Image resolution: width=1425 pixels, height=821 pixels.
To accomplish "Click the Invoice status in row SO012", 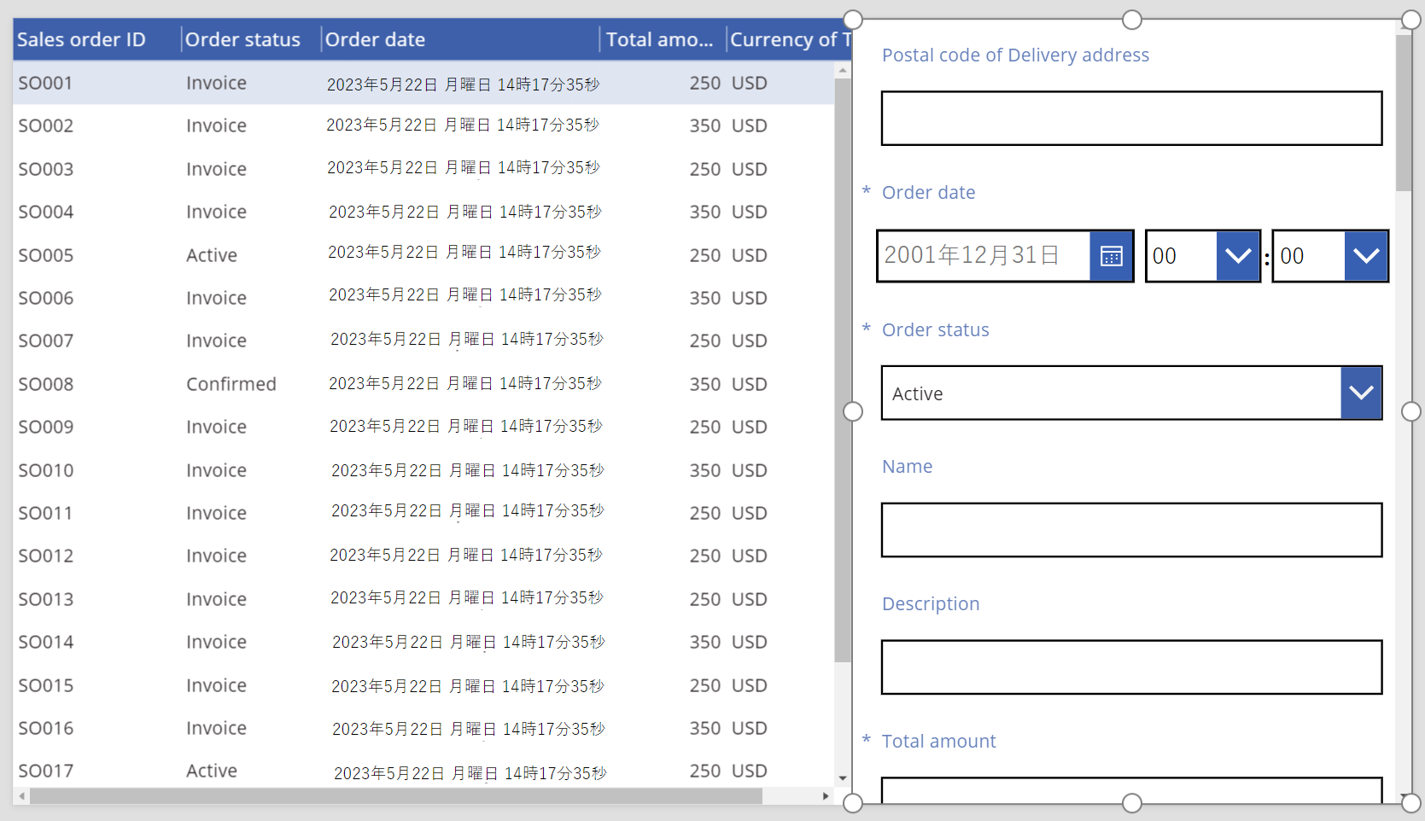I will pos(216,556).
